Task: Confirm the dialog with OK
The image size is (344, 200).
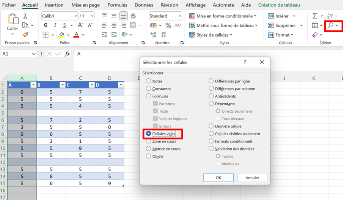Action: [x=218, y=177]
